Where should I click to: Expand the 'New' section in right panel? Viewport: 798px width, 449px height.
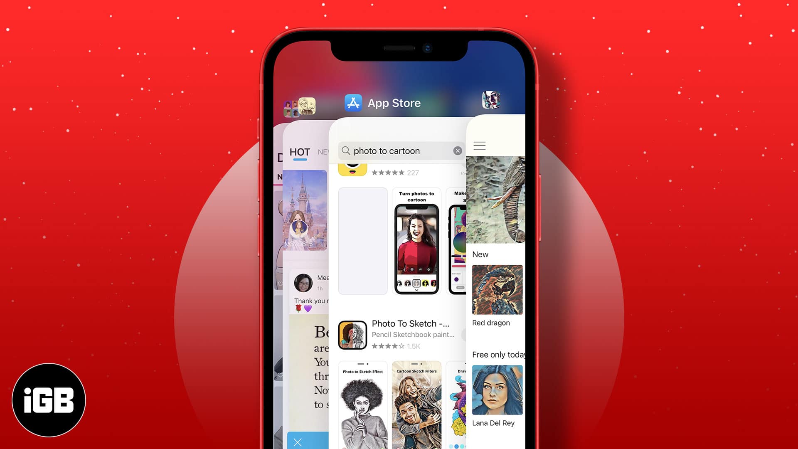(x=480, y=254)
